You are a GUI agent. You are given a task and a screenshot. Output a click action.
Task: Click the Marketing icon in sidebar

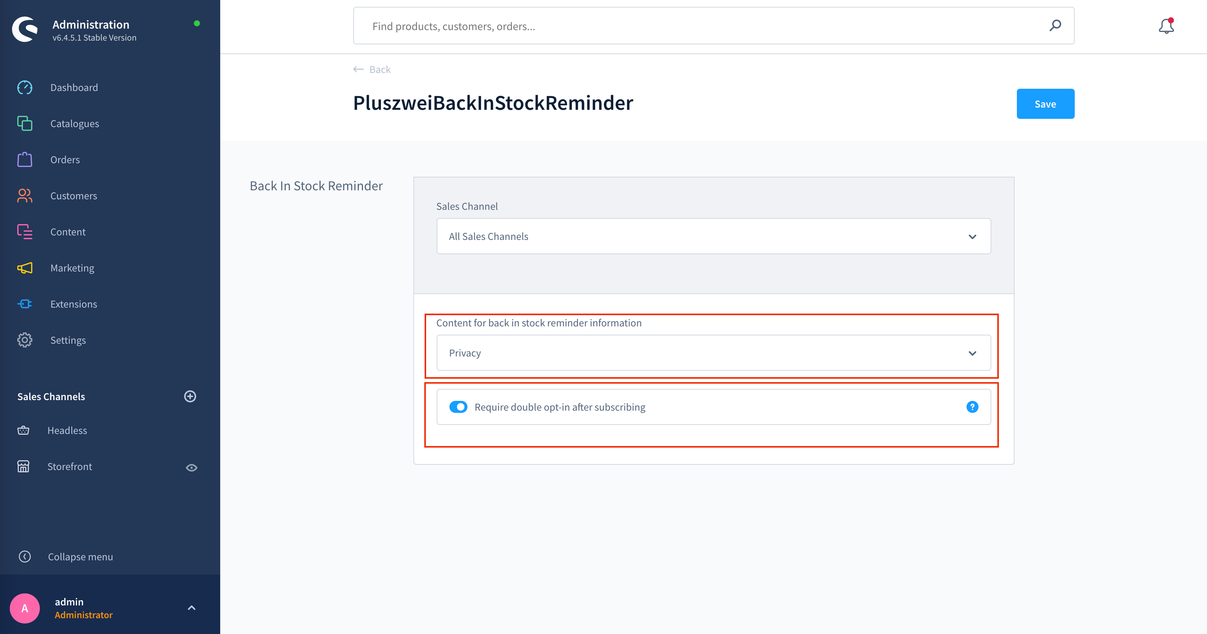(x=25, y=267)
